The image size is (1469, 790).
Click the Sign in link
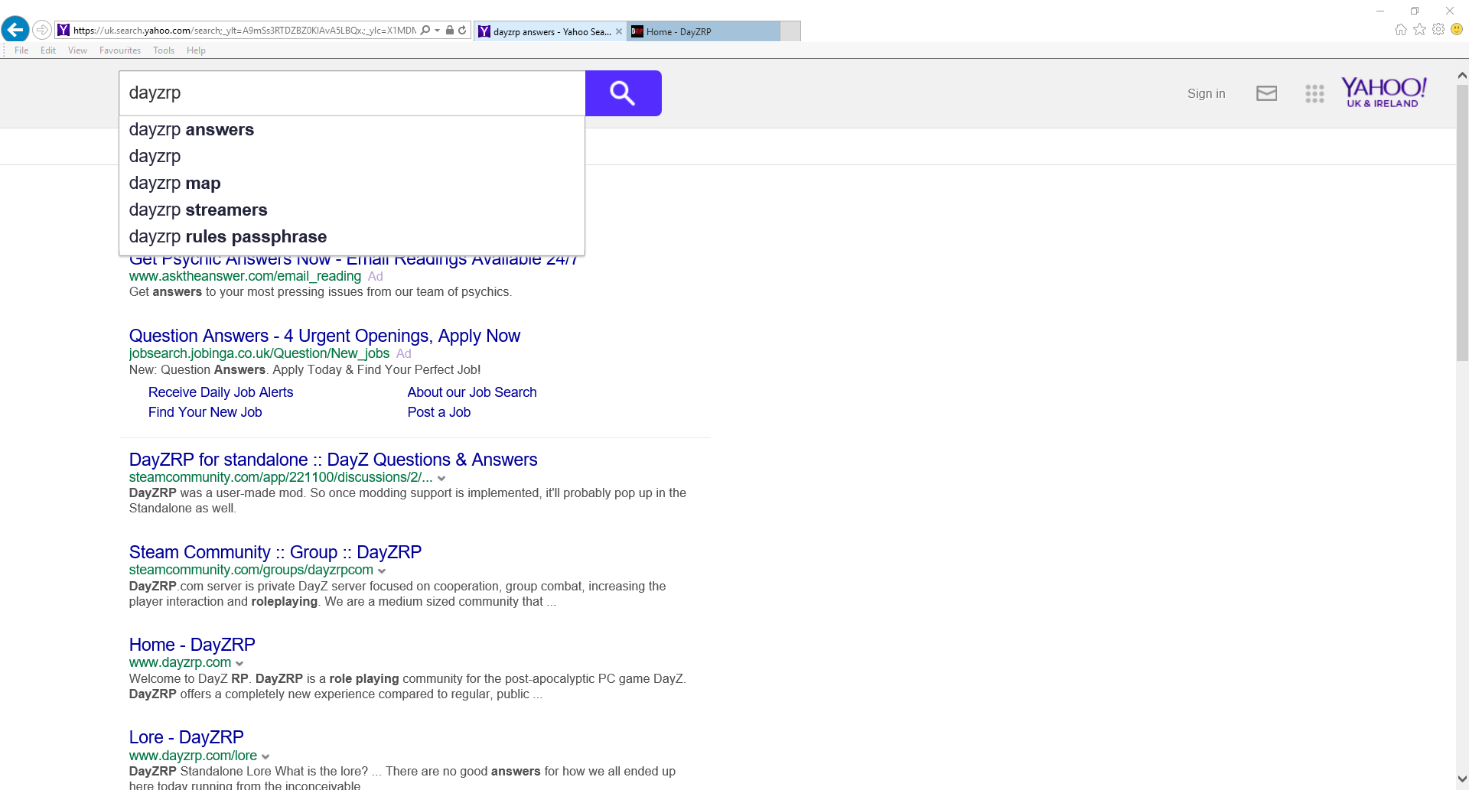[x=1206, y=93]
